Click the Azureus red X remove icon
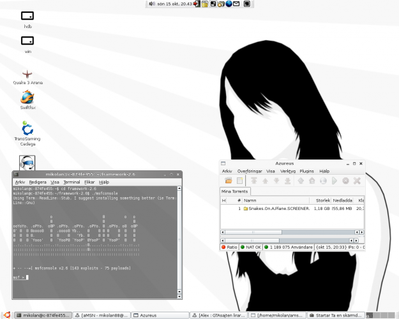 [357, 181]
